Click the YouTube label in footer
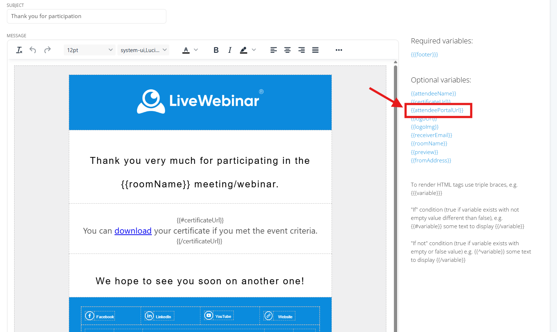 (x=223, y=316)
